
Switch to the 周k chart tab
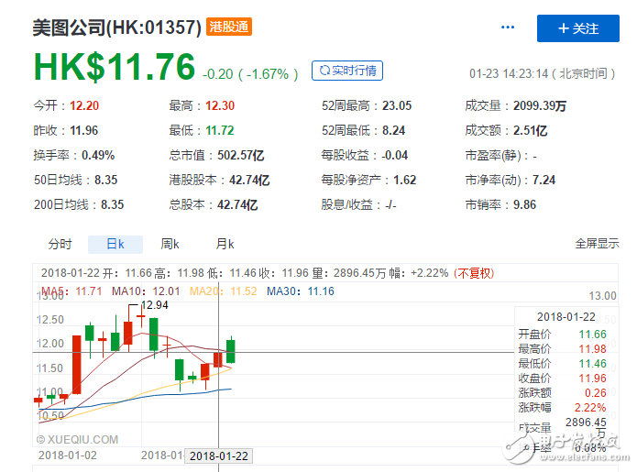tap(170, 244)
